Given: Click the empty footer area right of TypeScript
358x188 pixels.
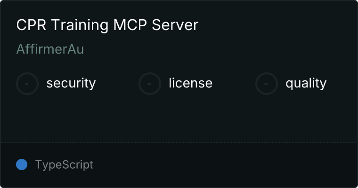Looking at the screenshot, I should point(225,164).
